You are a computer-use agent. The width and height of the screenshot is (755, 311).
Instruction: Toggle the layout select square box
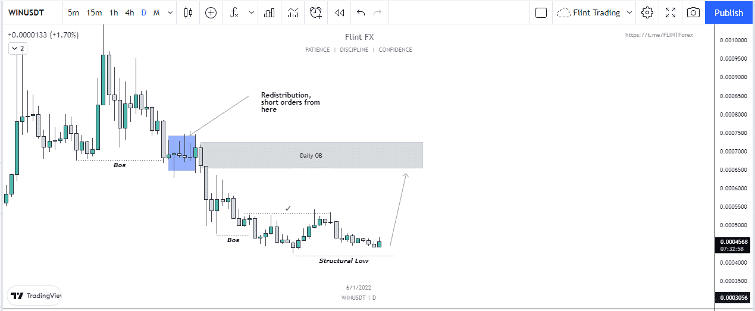541,12
